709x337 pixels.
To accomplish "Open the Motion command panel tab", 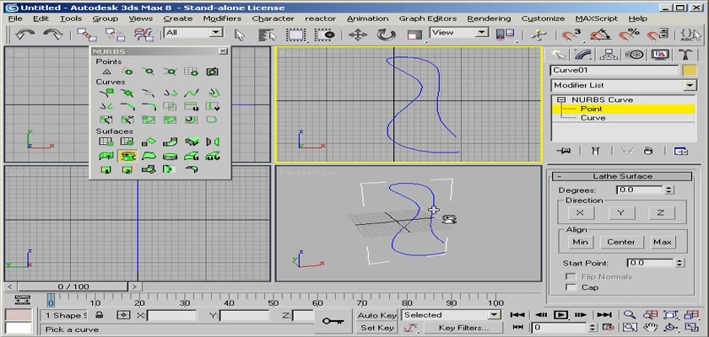I will click(x=634, y=55).
